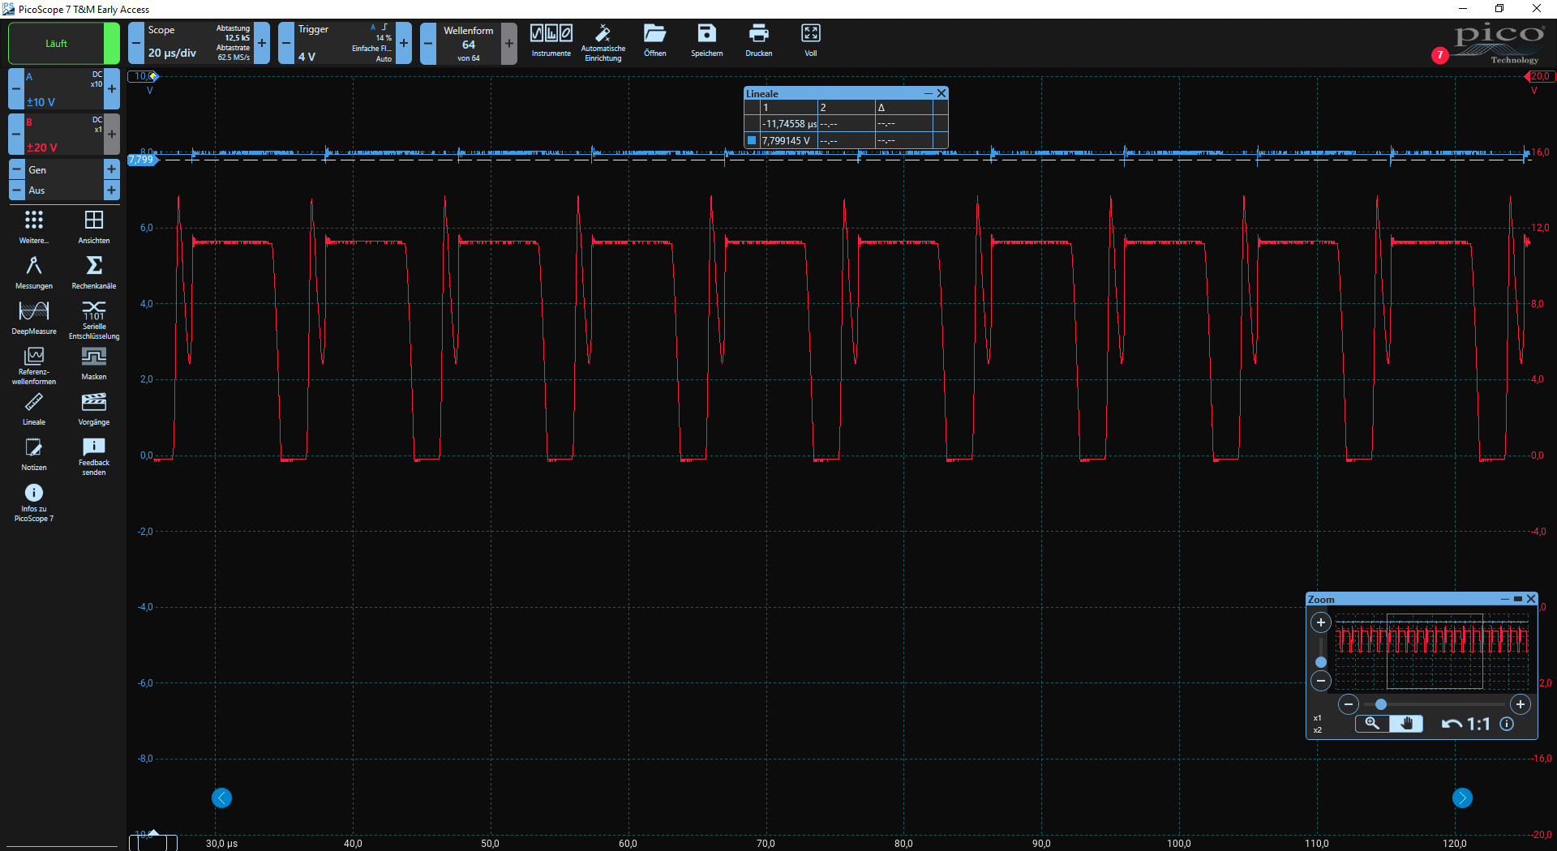Decrease channel B range
The image size is (1557, 851).
click(16, 135)
